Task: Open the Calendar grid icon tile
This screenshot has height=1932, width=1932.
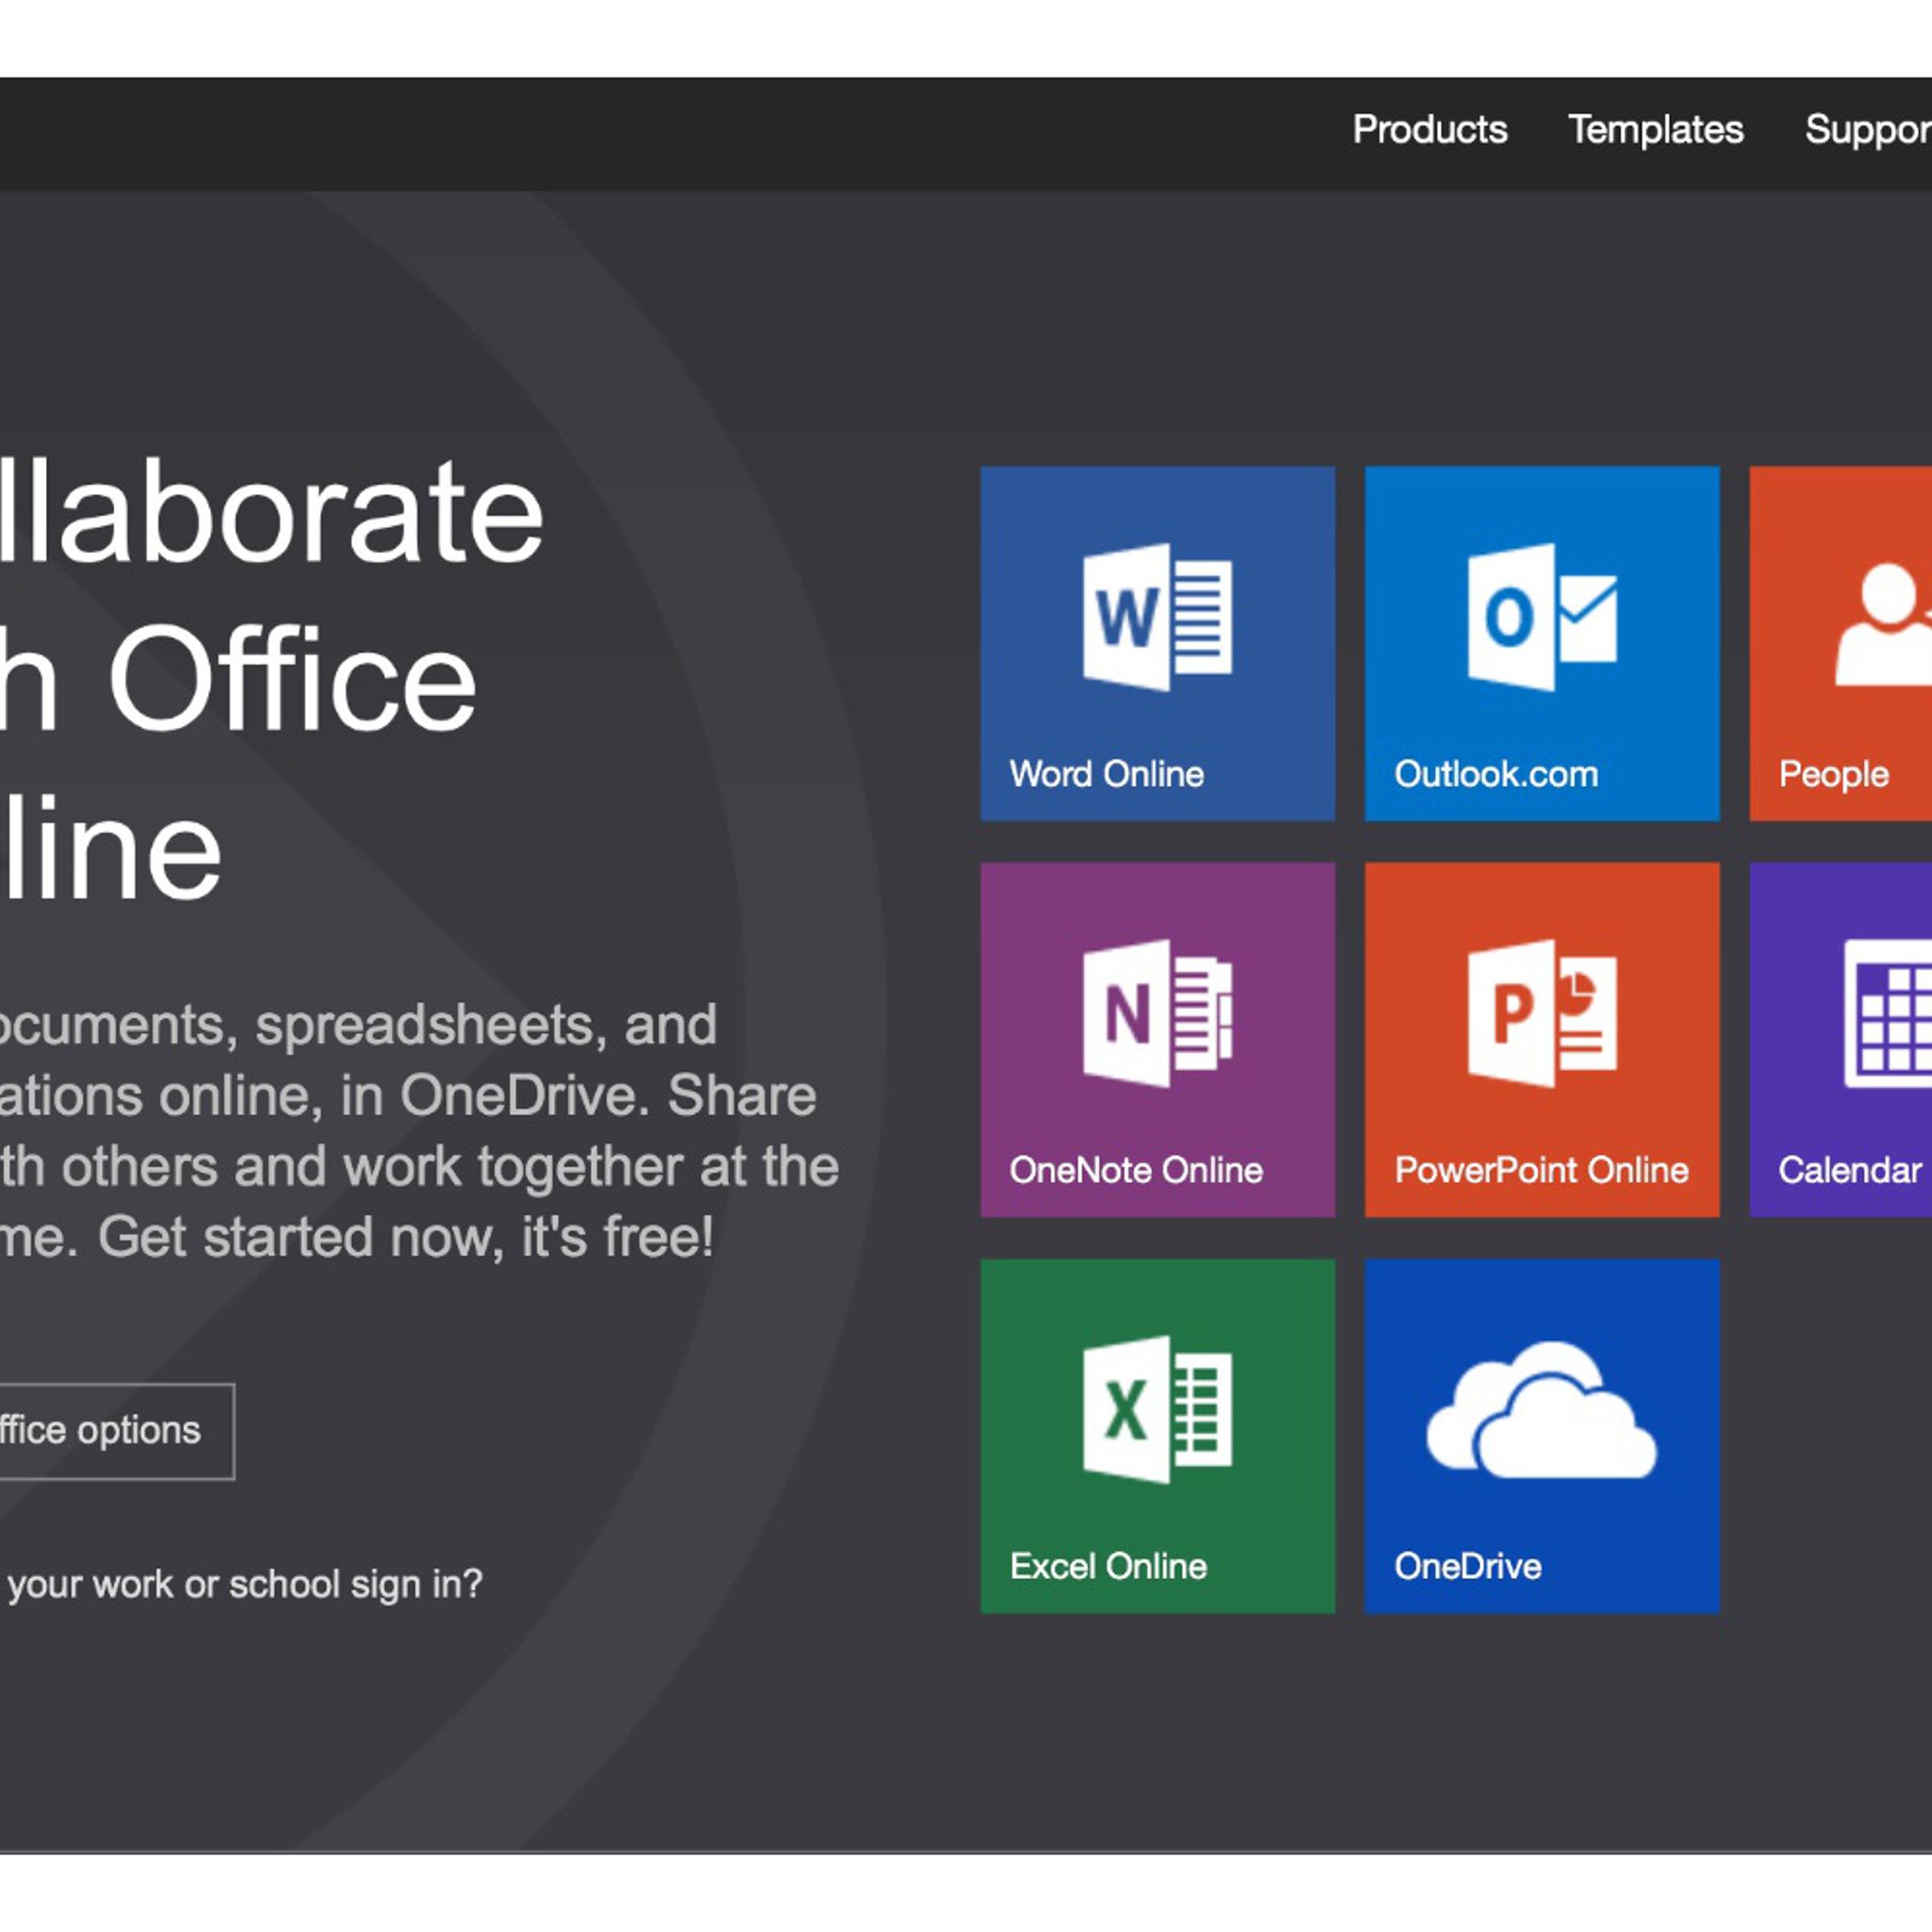Action: click(1888, 1013)
